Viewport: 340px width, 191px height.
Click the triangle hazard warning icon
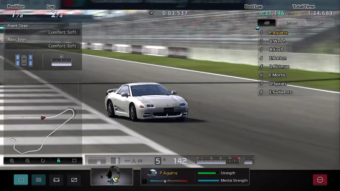tap(134, 161)
